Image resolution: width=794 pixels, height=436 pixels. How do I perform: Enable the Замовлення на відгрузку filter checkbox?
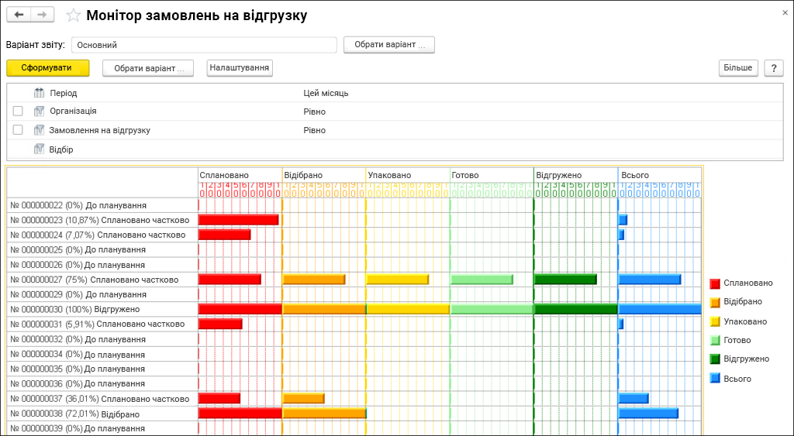[18, 130]
